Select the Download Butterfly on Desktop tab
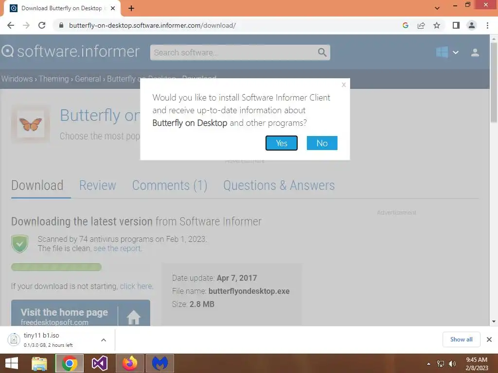This screenshot has width=498, height=373. (x=62, y=8)
